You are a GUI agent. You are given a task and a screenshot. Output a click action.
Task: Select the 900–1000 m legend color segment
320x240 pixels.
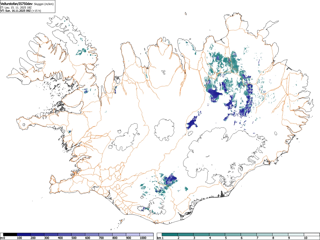coord(133,234)
